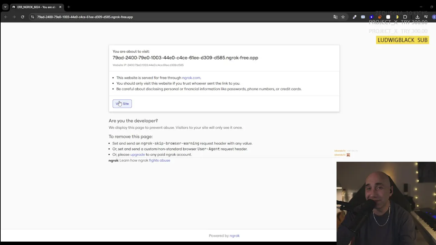Open the blue mouse extension icon
Screen dimensions: 436x245
372,17
